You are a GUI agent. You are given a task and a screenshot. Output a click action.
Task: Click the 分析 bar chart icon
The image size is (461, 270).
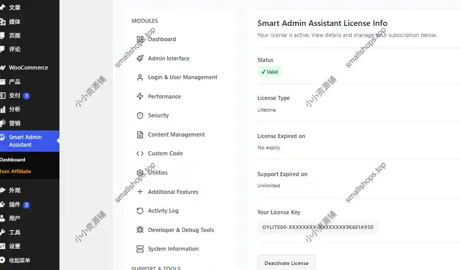tap(3, 110)
